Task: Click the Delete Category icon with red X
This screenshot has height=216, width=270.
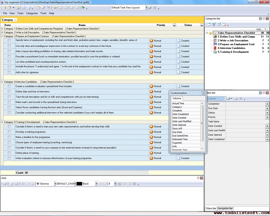Action: pyautogui.click(x=224, y=24)
